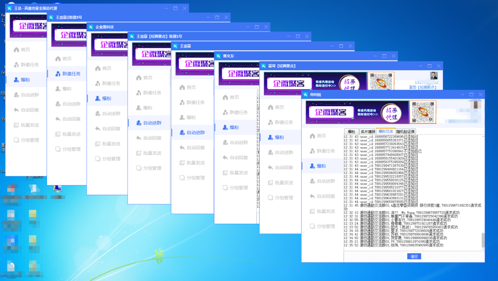Open 分组管理 in 王总--真富克星全国总代理 window
The width and height of the screenshot is (498, 281).
pos(26,140)
